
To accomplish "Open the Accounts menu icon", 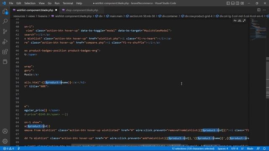I will click(5, 131).
